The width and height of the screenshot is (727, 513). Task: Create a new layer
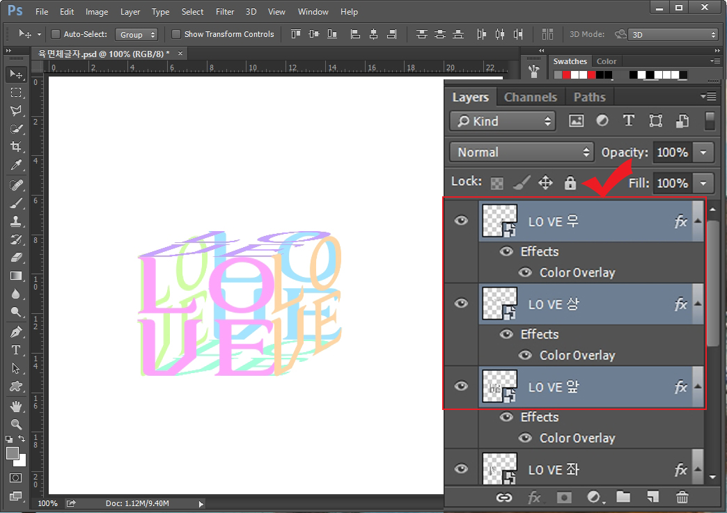tap(652, 497)
